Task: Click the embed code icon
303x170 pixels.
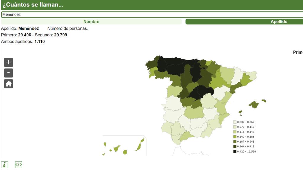Action: [x=19, y=165]
